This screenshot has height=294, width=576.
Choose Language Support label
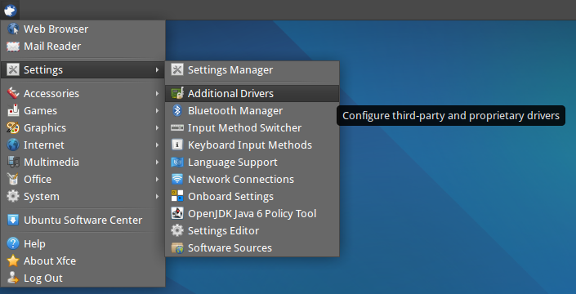click(233, 162)
